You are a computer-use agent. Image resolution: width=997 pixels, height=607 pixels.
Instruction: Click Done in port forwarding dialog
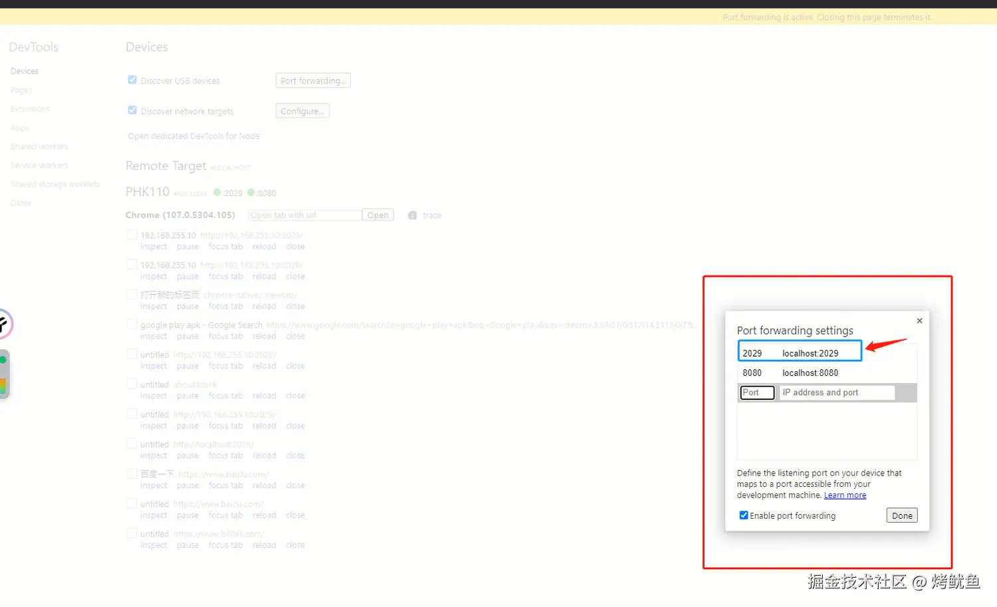tap(902, 515)
